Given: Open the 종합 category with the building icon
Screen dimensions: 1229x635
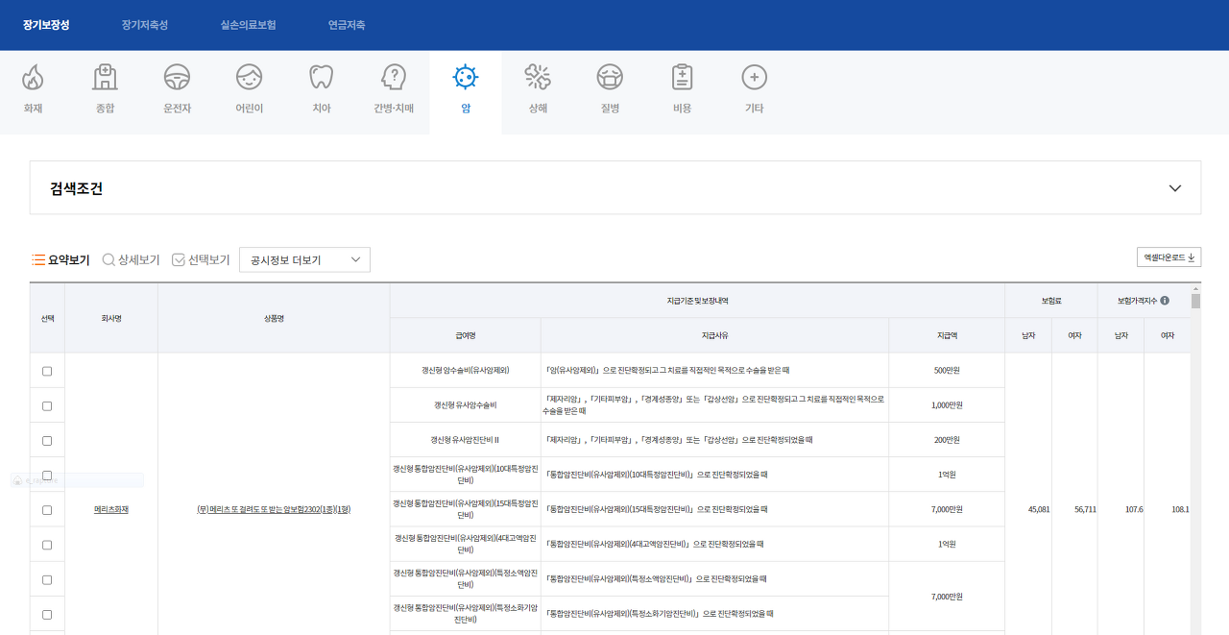Looking at the screenshot, I should (105, 90).
